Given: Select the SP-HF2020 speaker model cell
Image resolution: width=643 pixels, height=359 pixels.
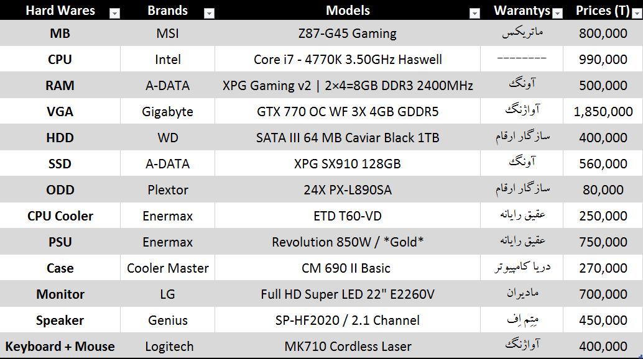Looking at the screenshot, I should coord(347,320).
